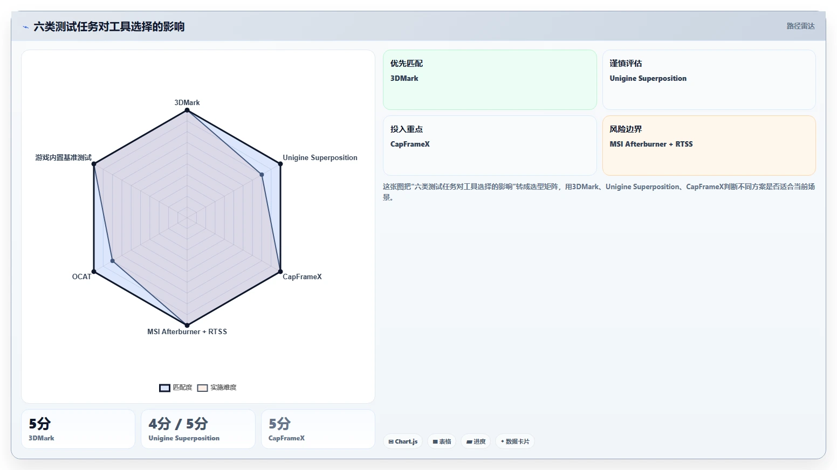The width and height of the screenshot is (837, 470).
Task: Toggle the 实施难度 legend swatch
Action: (x=203, y=388)
